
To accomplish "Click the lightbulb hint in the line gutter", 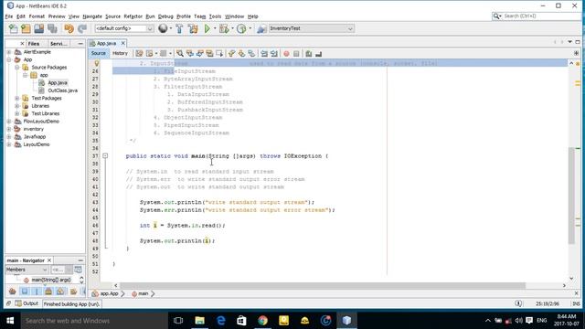I will 97,63.
